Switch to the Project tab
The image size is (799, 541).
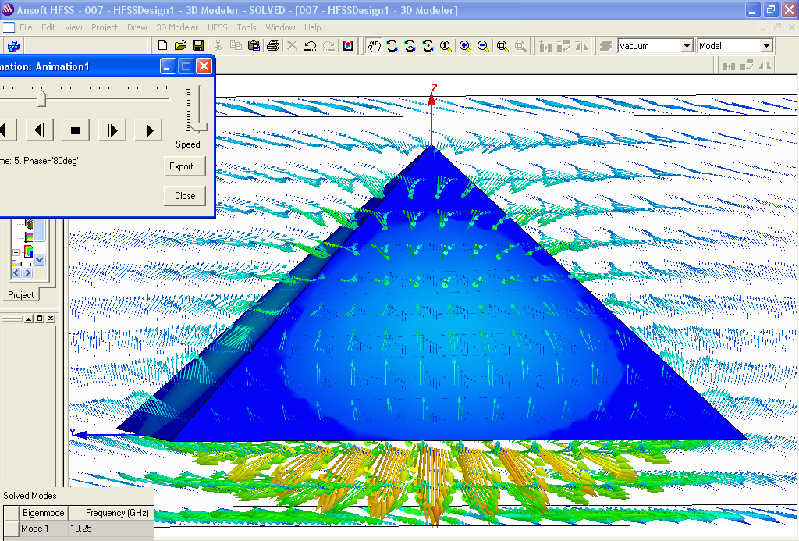(21, 295)
